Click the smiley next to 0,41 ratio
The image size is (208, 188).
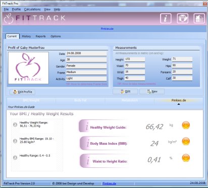tap(186, 158)
